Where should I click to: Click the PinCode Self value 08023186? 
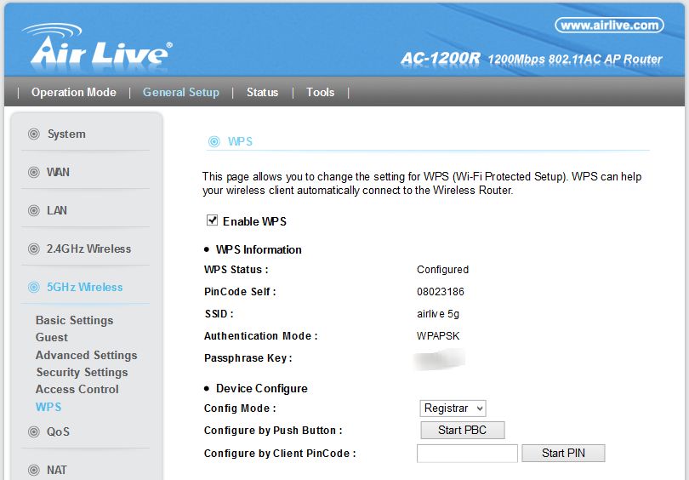(441, 292)
